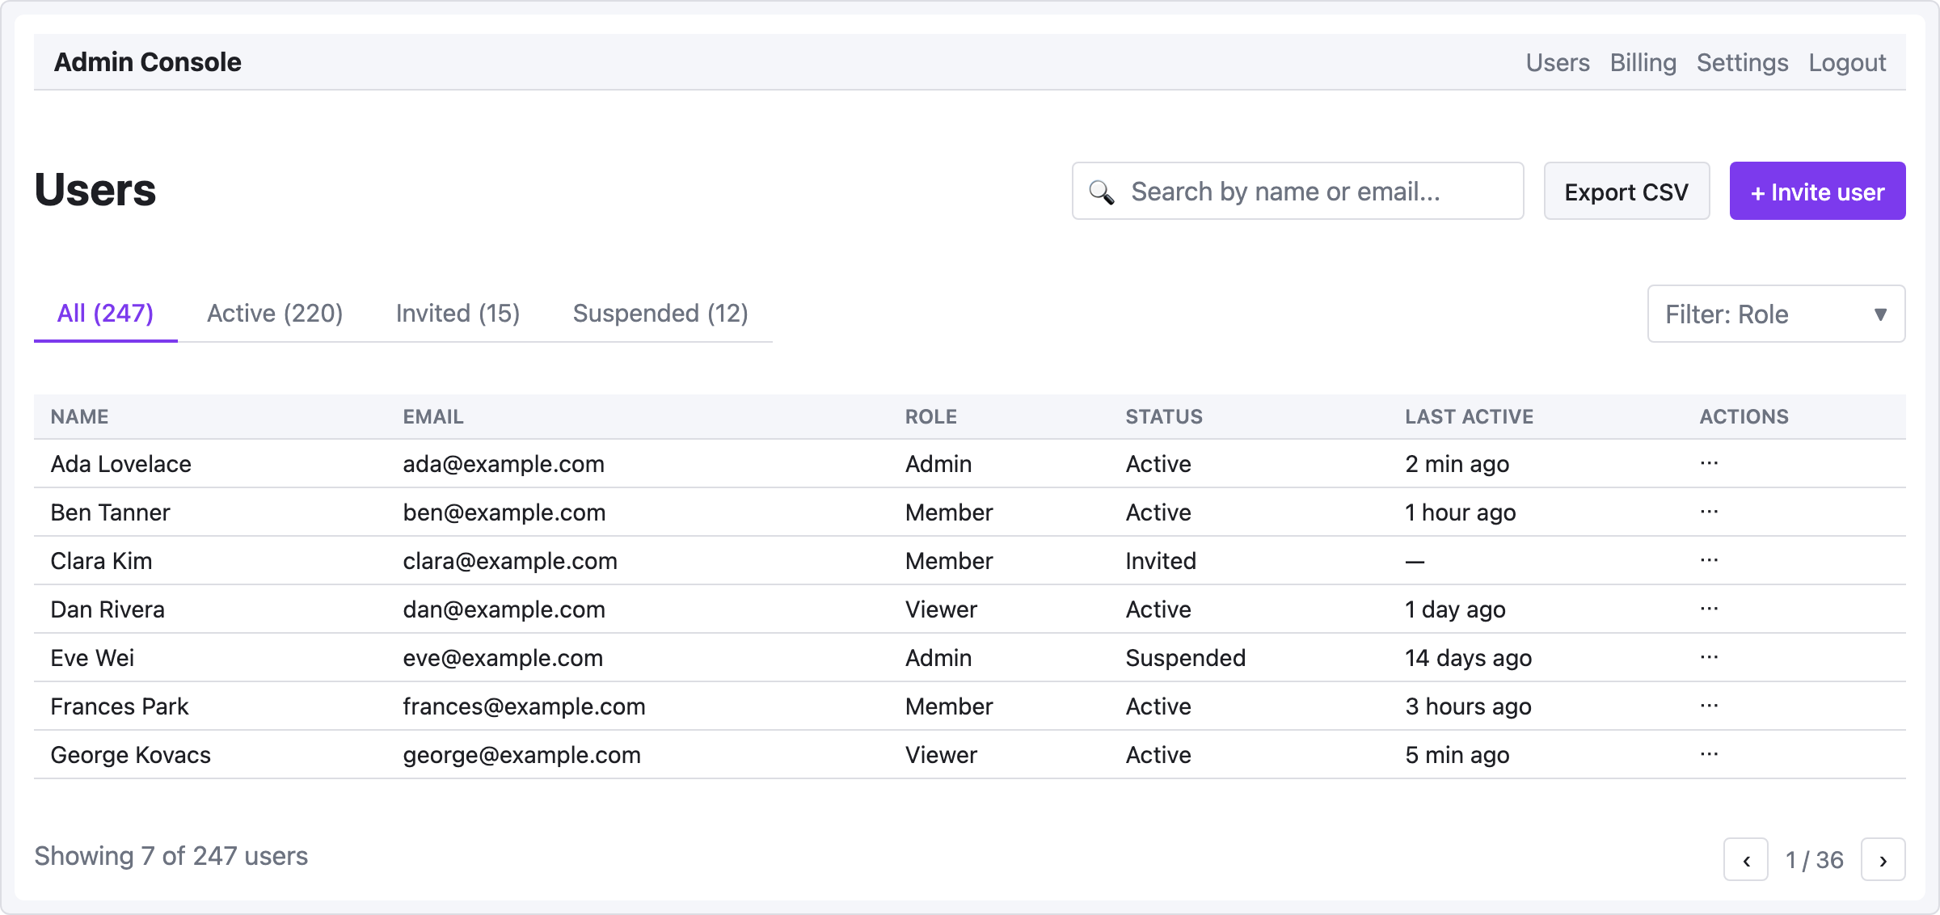This screenshot has width=1940, height=915.
Task: Open Dan Rivera's row actions ellipsis
Action: tap(1709, 609)
